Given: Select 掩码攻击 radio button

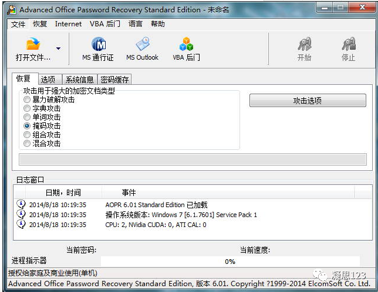Looking at the screenshot, I should 27,126.
